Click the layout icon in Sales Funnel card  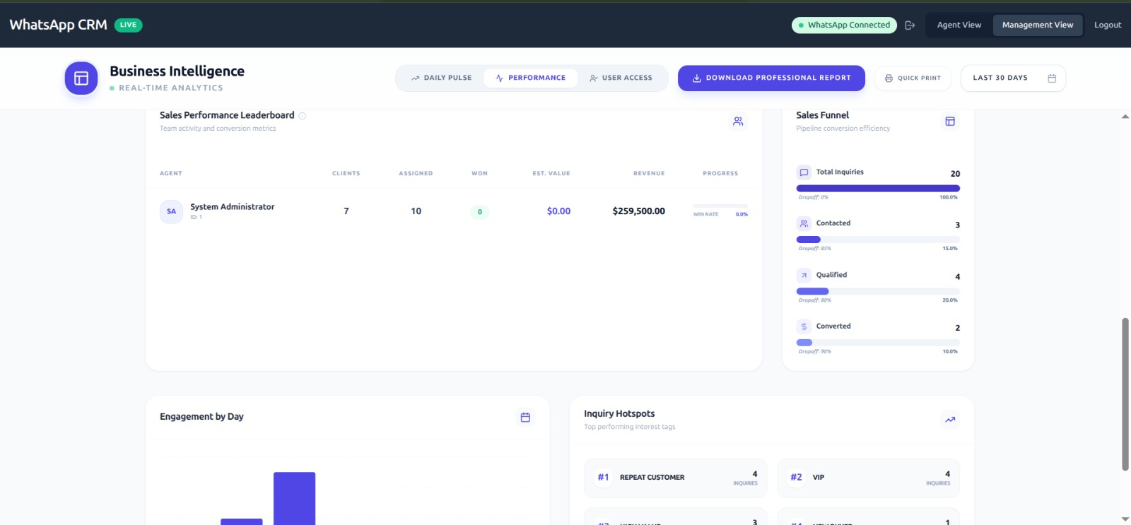(x=950, y=122)
